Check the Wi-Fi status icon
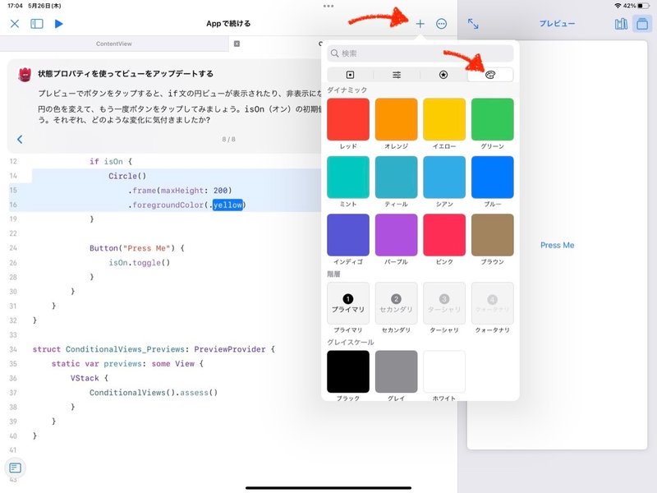Image resolution: width=657 pixels, height=493 pixels. (618, 6)
